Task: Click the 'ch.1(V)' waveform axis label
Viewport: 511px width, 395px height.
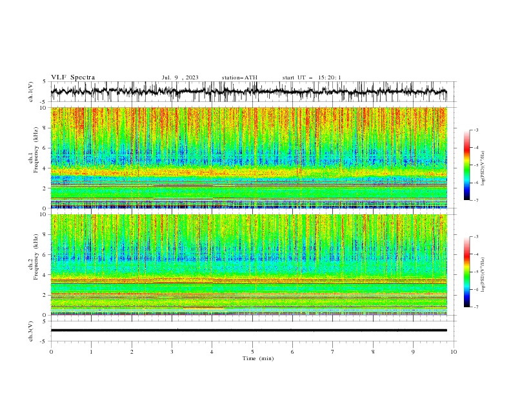Action: pyautogui.click(x=31, y=92)
